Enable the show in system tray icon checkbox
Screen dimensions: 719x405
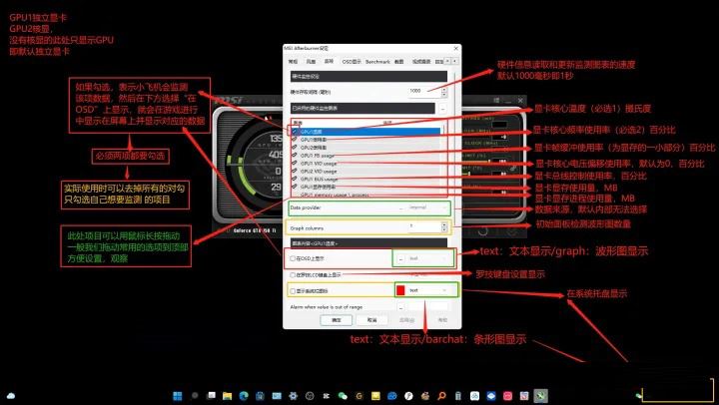[293, 290]
